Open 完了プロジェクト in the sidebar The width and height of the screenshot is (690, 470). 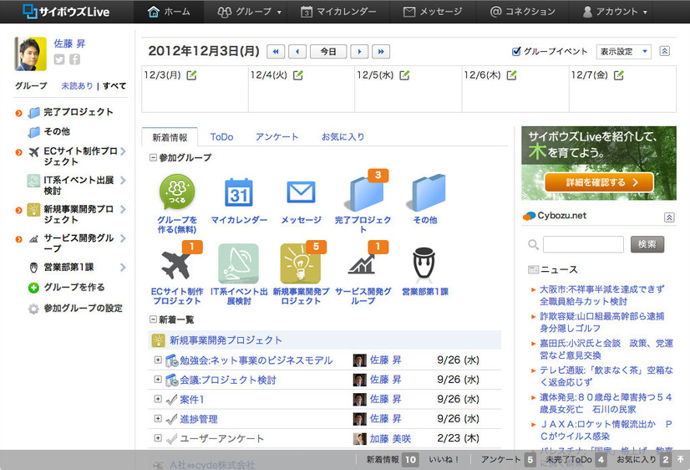coord(79,112)
